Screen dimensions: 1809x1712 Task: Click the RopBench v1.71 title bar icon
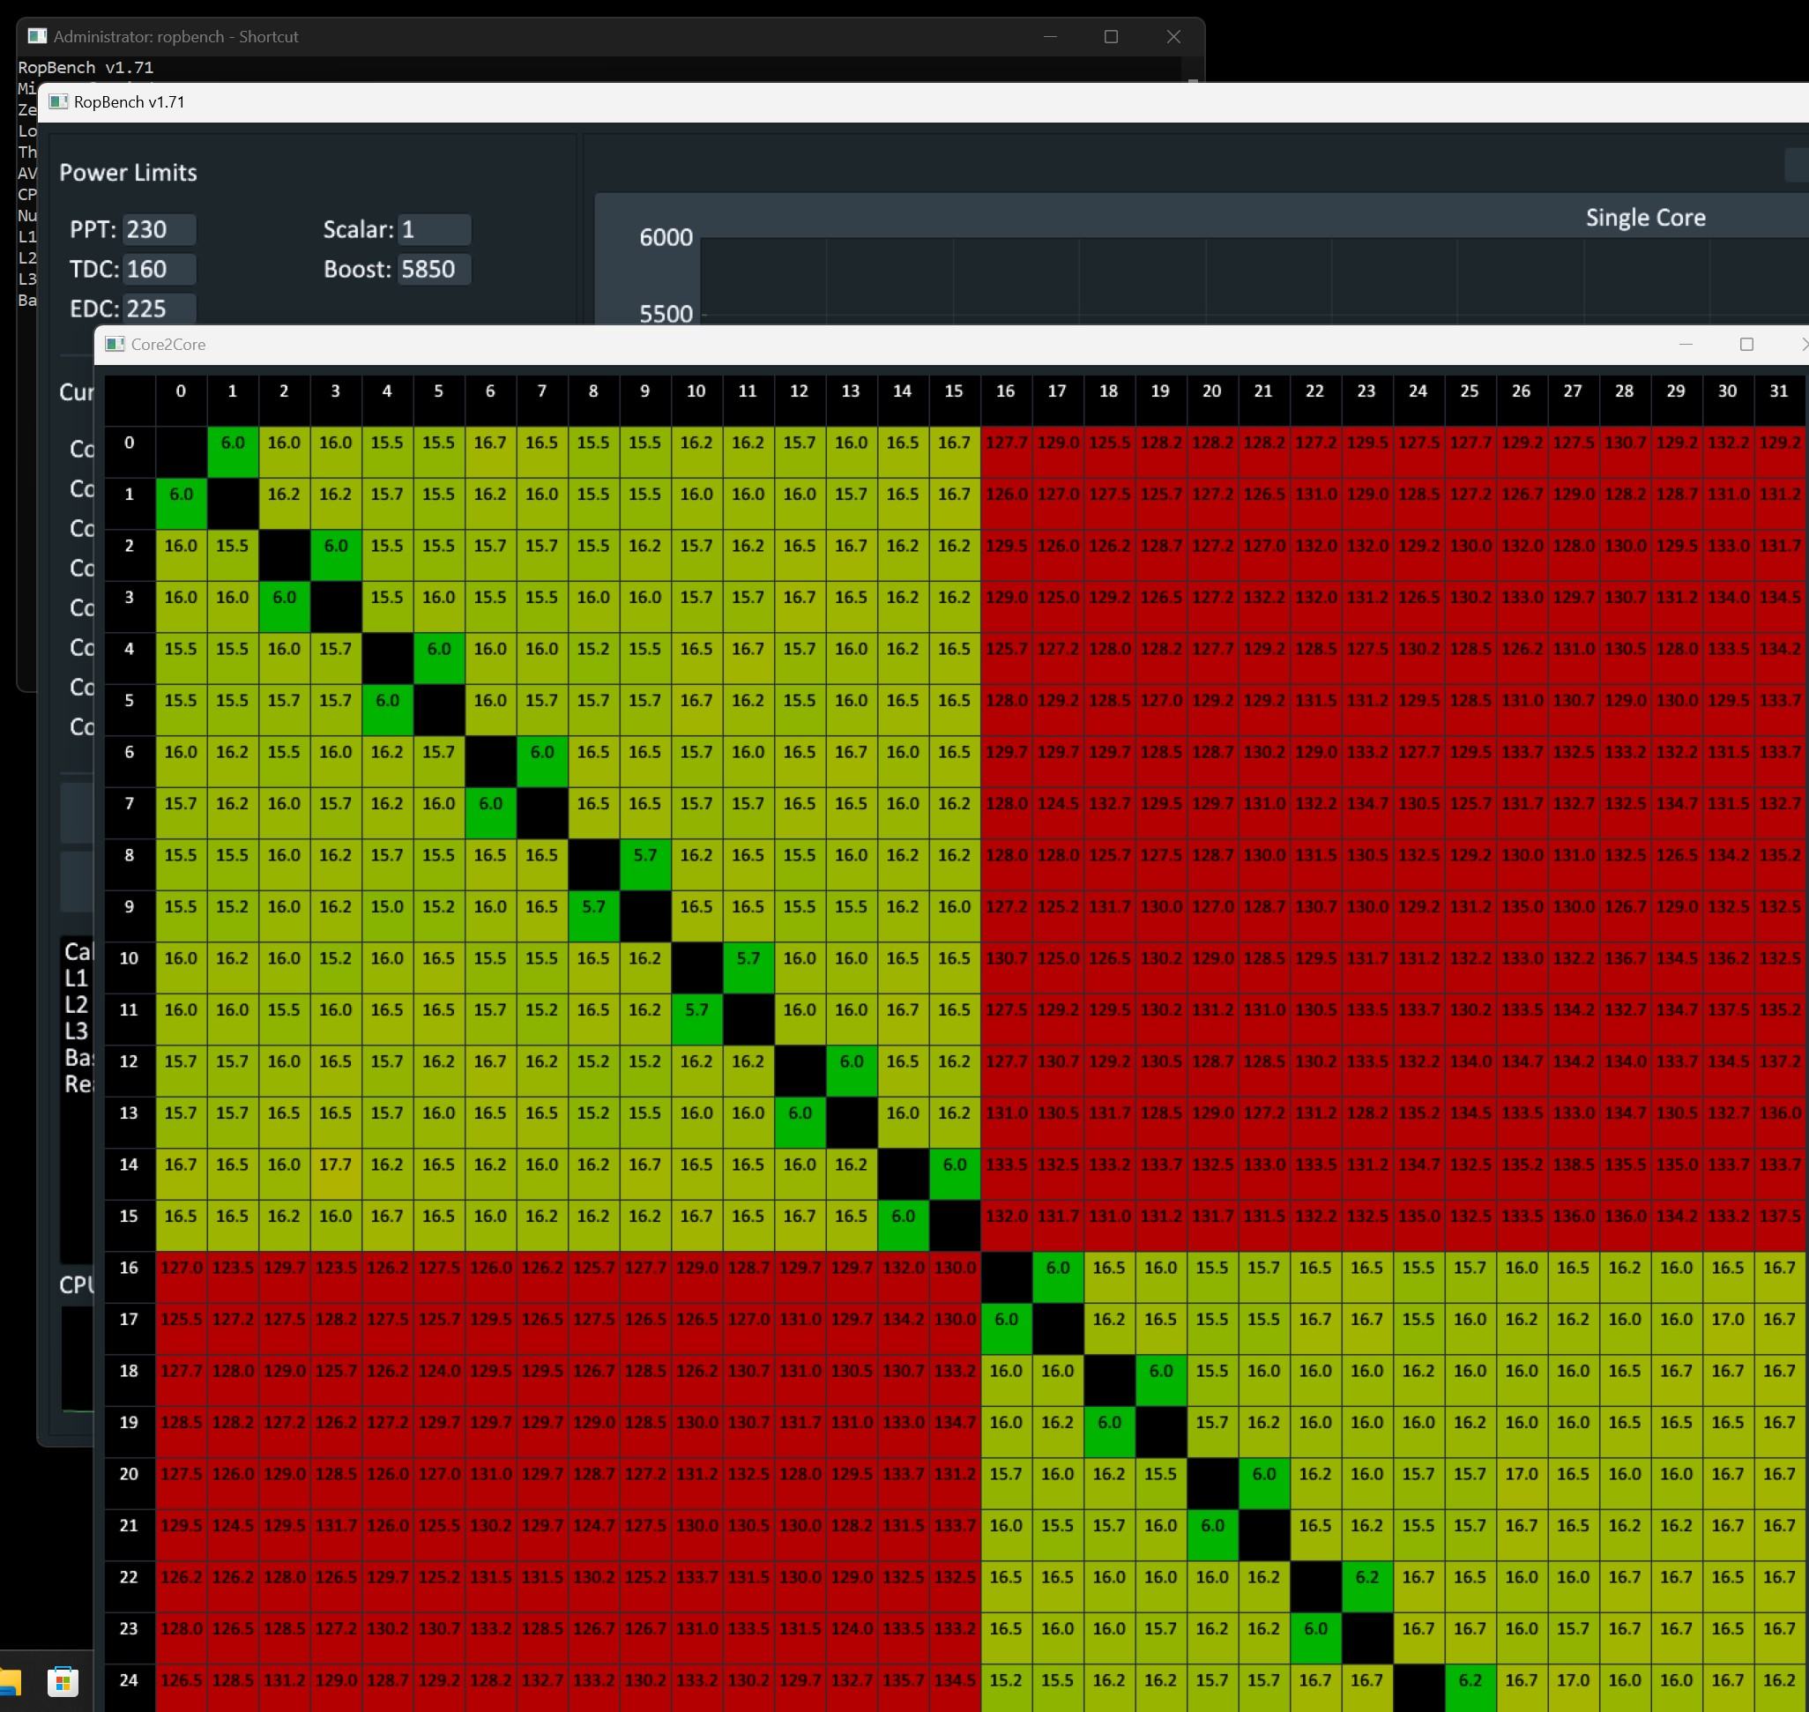pyautogui.click(x=58, y=101)
